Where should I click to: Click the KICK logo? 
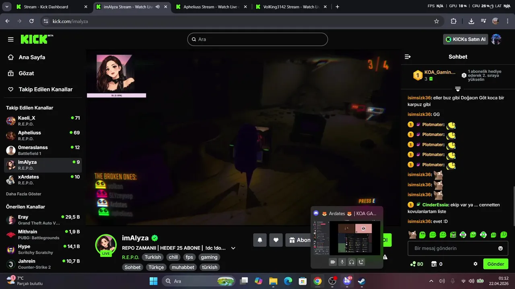coord(36,39)
